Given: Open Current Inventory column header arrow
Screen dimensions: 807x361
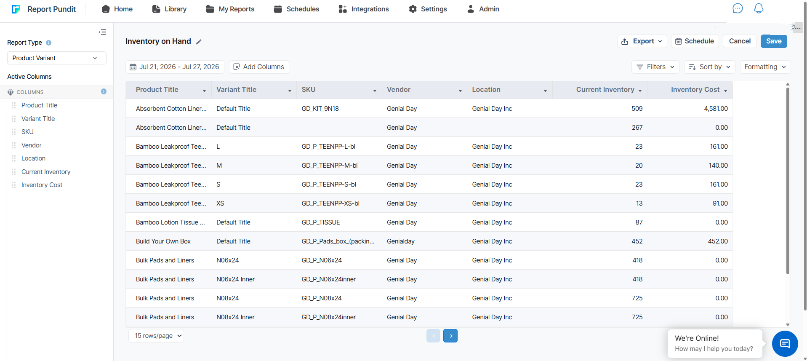Looking at the screenshot, I should [x=640, y=91].
